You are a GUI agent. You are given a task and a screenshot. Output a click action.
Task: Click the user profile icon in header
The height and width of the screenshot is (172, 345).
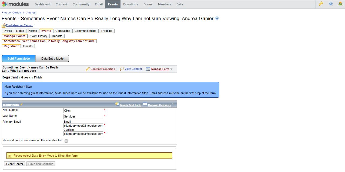click(x=340, y=4)
